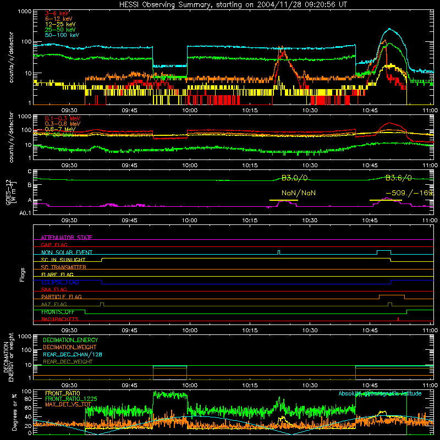Screen dimensions: 440x440
Task: Click the Absolute geomagnetic latitude label
Action: (x=380, y=393)
